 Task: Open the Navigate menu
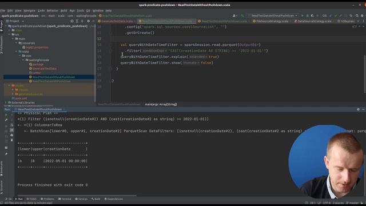(29, 10)
